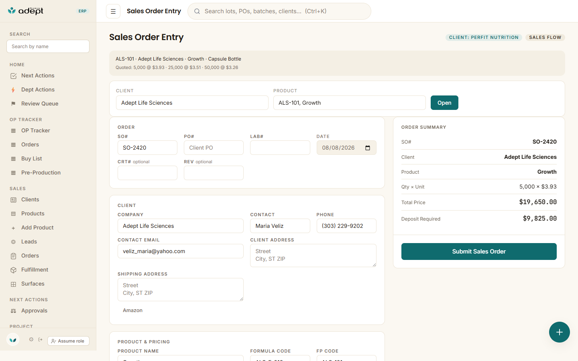The image size is (578, 361).
Task: Click the Deposit Required value $9,825.00
Action: 540,219
